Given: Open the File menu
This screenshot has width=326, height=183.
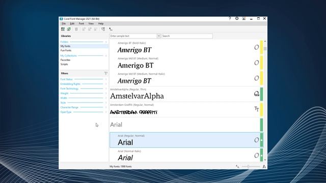Looking at the screenshot, I should (64, 24).
